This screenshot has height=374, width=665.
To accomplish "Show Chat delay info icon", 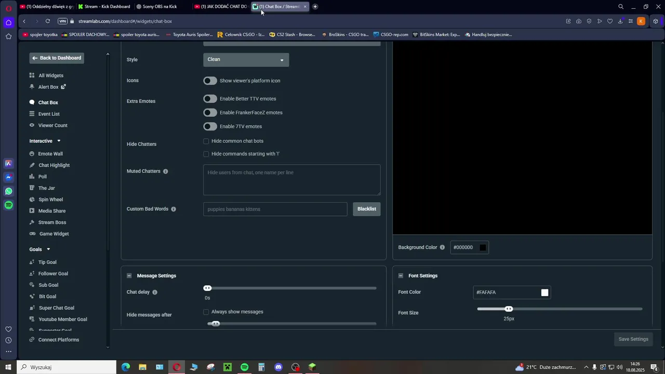I will pos(155,292).
